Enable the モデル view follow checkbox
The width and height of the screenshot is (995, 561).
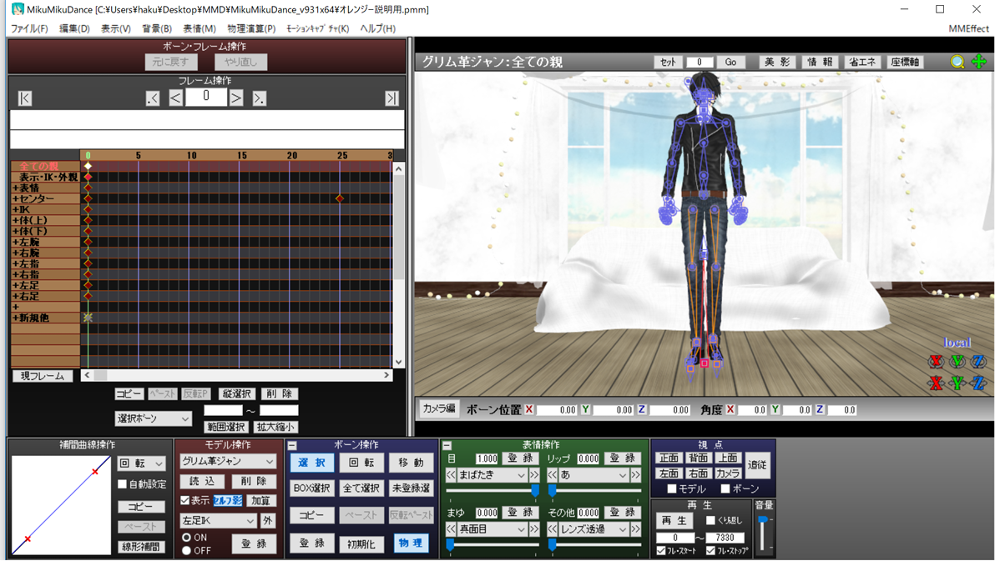671,488
